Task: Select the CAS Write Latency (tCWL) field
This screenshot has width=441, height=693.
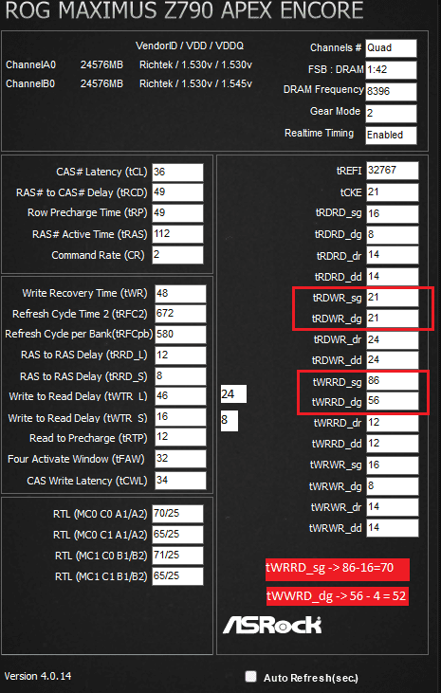Action: pos(180,481)
